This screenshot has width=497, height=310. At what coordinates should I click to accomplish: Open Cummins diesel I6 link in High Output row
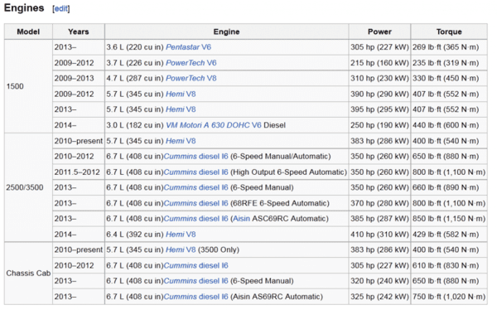[x=195, y=172]
